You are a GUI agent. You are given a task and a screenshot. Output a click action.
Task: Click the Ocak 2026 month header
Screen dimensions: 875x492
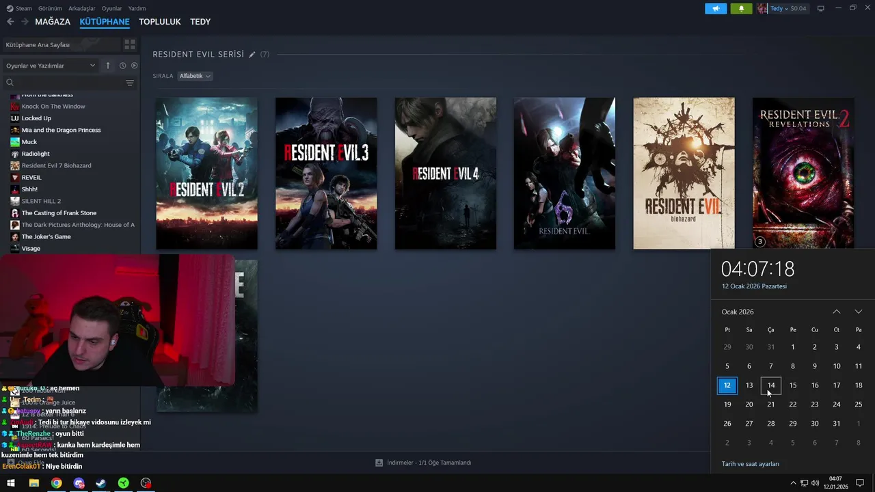[x=738, y=312]
